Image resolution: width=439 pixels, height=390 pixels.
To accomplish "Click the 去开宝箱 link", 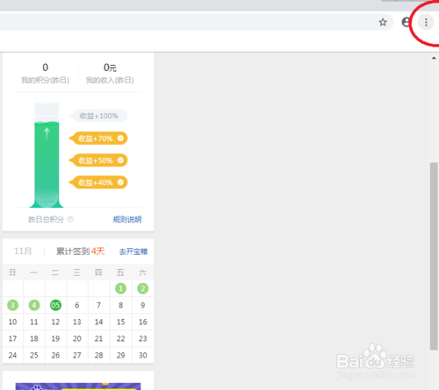I will pyautogui.click(x=133, y=252).
